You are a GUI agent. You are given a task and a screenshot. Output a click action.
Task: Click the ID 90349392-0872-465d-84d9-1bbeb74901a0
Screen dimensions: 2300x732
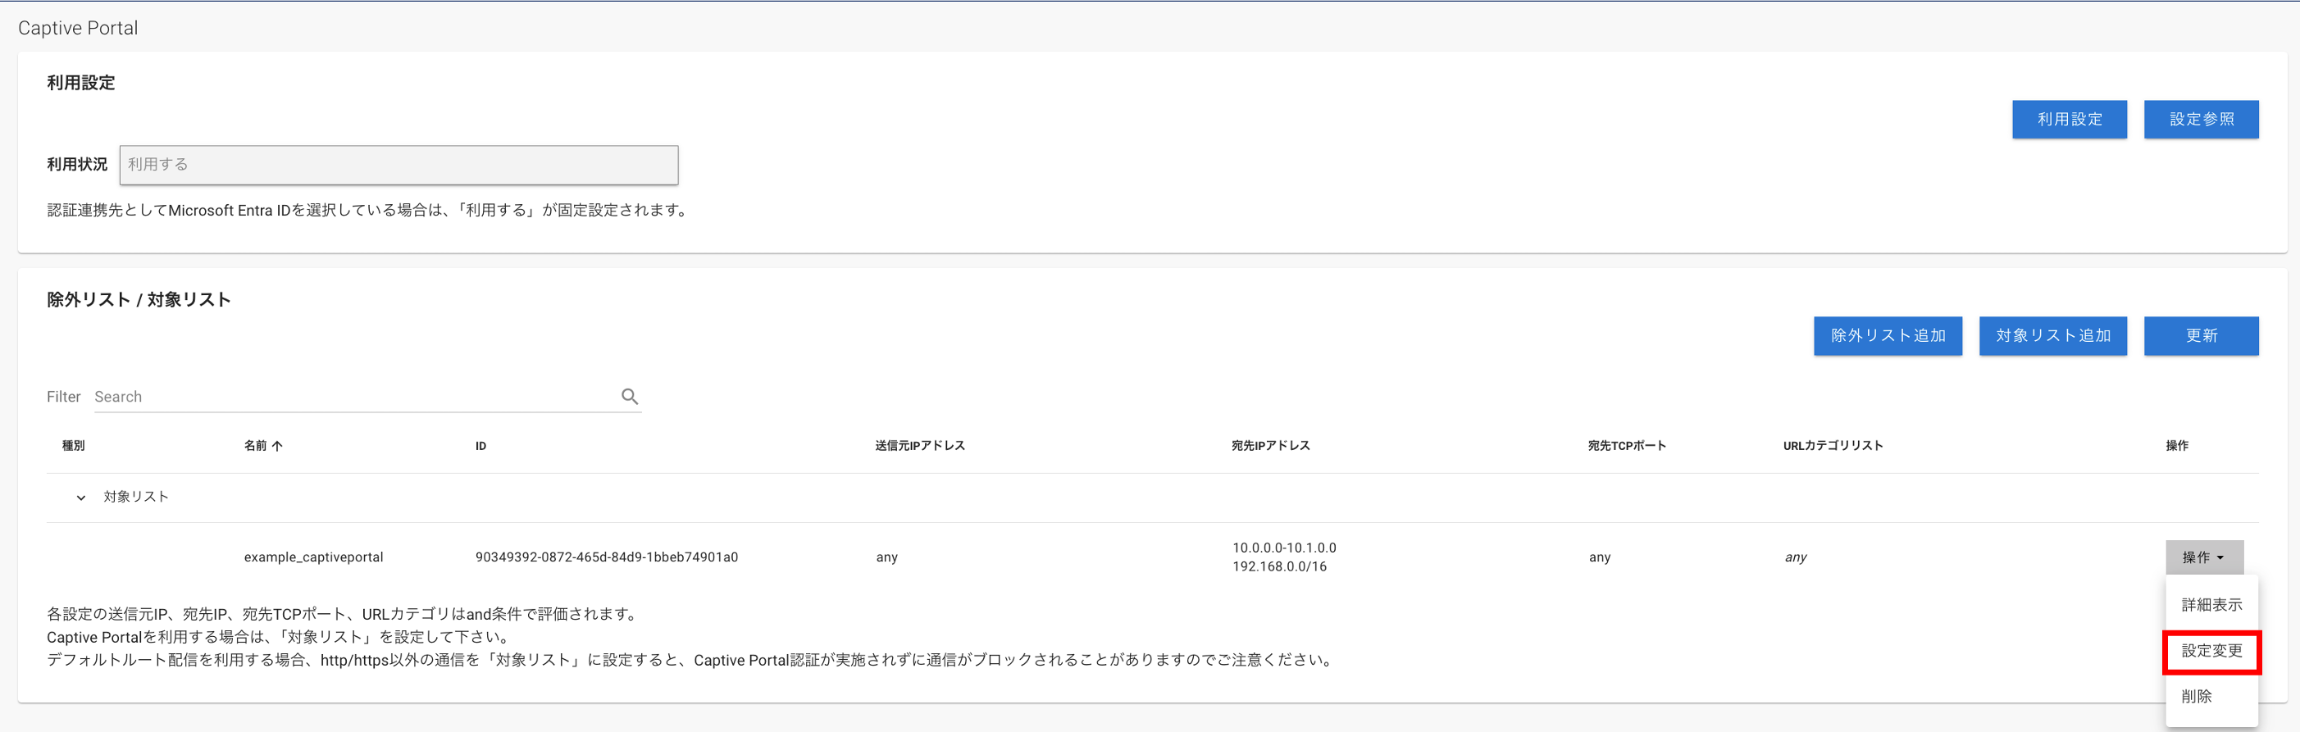(x=606, y=557)
